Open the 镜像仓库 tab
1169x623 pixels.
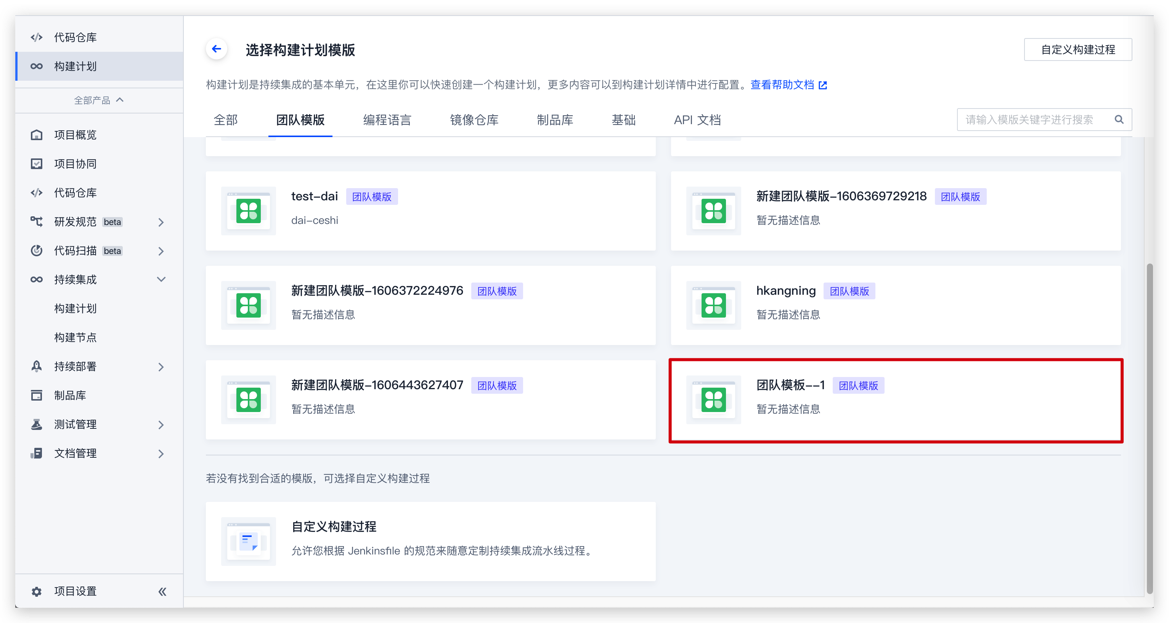coord(474,120)
